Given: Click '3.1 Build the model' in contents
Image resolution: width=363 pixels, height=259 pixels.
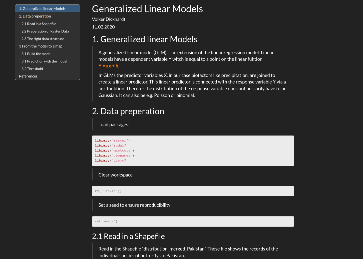Looking at the screenshot, I should [x=37, y=54].
